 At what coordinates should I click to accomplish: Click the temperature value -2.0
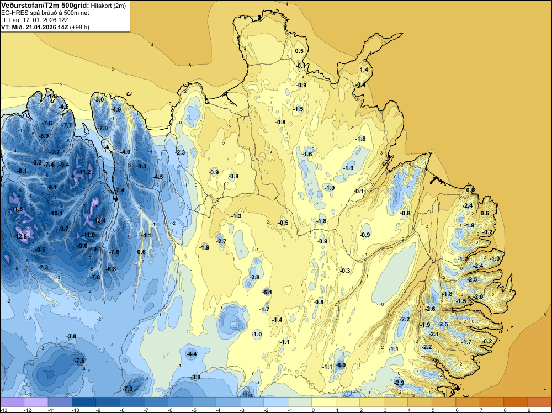coord(479,297)
